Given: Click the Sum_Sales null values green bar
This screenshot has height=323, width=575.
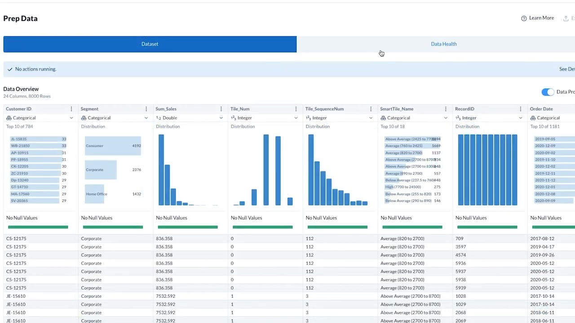Looking at the screenshot, I should click(188, 227).
